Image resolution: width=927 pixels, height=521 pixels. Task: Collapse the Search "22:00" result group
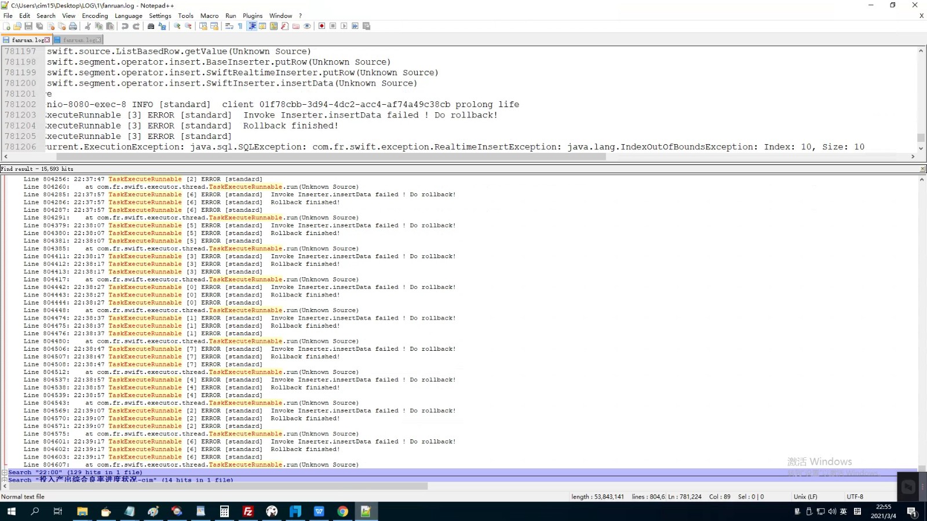[x=5, y=472]
